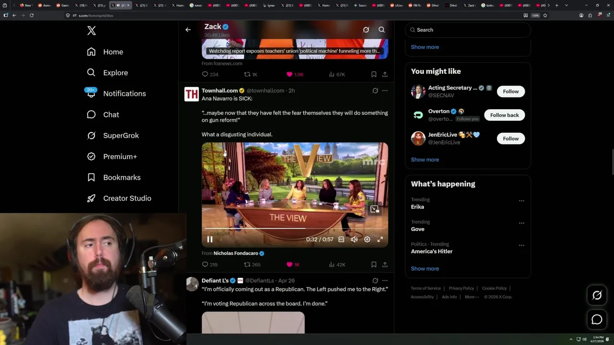Reply to the foxnews.com link post
This screenshot has width=614, height=345.
point(210,74)
